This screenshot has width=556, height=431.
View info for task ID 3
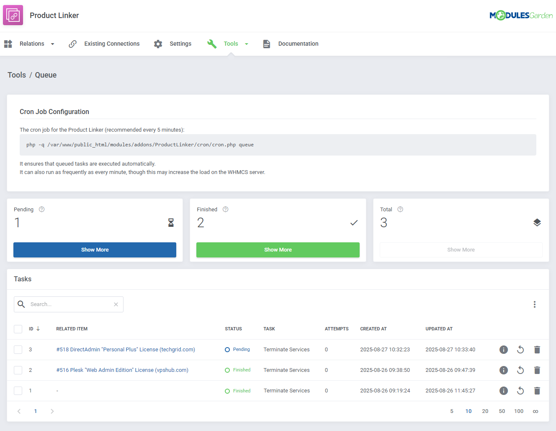point(504,350)
